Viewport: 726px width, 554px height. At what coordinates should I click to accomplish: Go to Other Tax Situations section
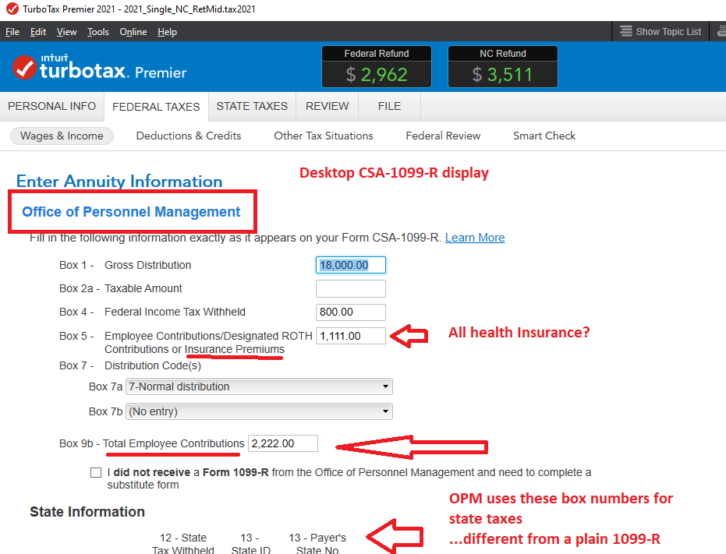click(x=323, y=136)
